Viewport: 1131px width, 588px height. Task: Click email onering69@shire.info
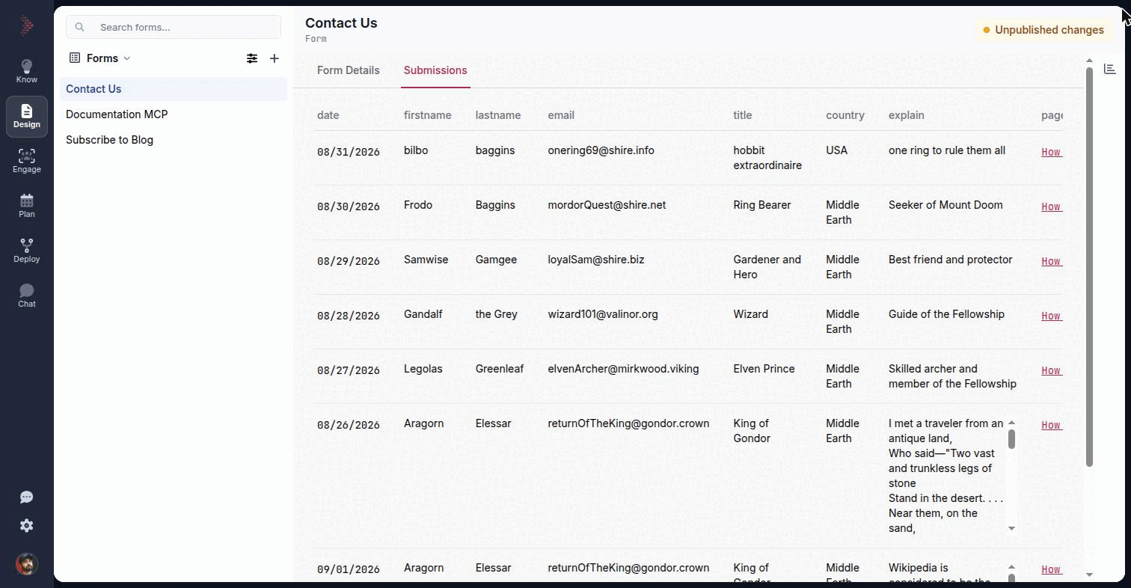601,150
